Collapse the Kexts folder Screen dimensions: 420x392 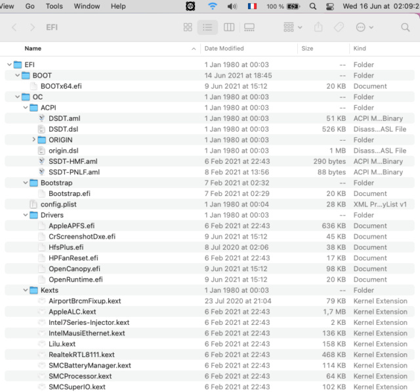26,290
